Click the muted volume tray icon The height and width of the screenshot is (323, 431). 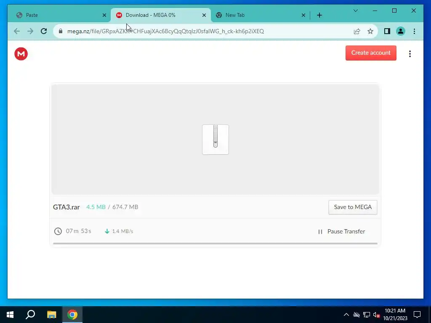coord(376,315)
